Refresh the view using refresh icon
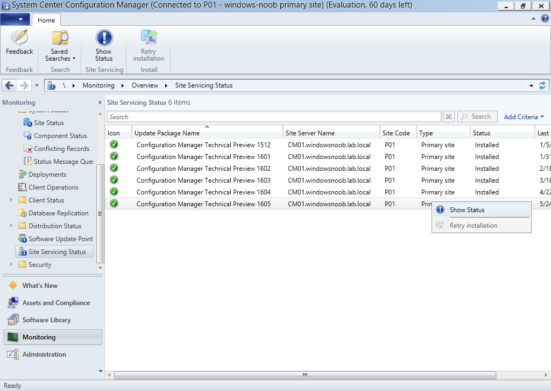The image size is (551, 391). pyautogui.click(x=542, y=85)
